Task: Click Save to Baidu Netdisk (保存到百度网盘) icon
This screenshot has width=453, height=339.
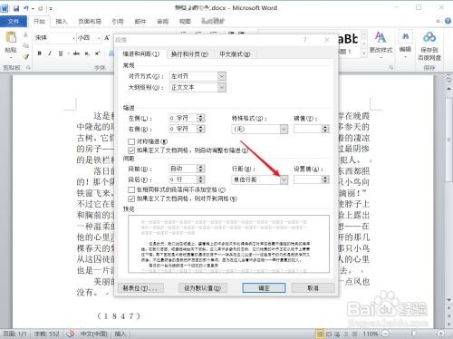Action: coord(429,37)
